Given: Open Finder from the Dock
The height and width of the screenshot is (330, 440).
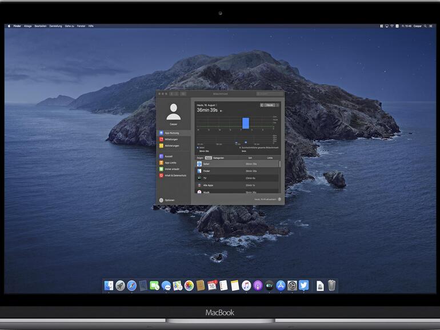Looking at the screenshot, I should (109, 285).
